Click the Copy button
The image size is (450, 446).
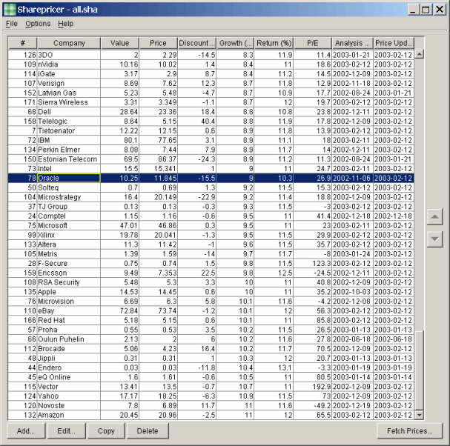tap(106, 430)
